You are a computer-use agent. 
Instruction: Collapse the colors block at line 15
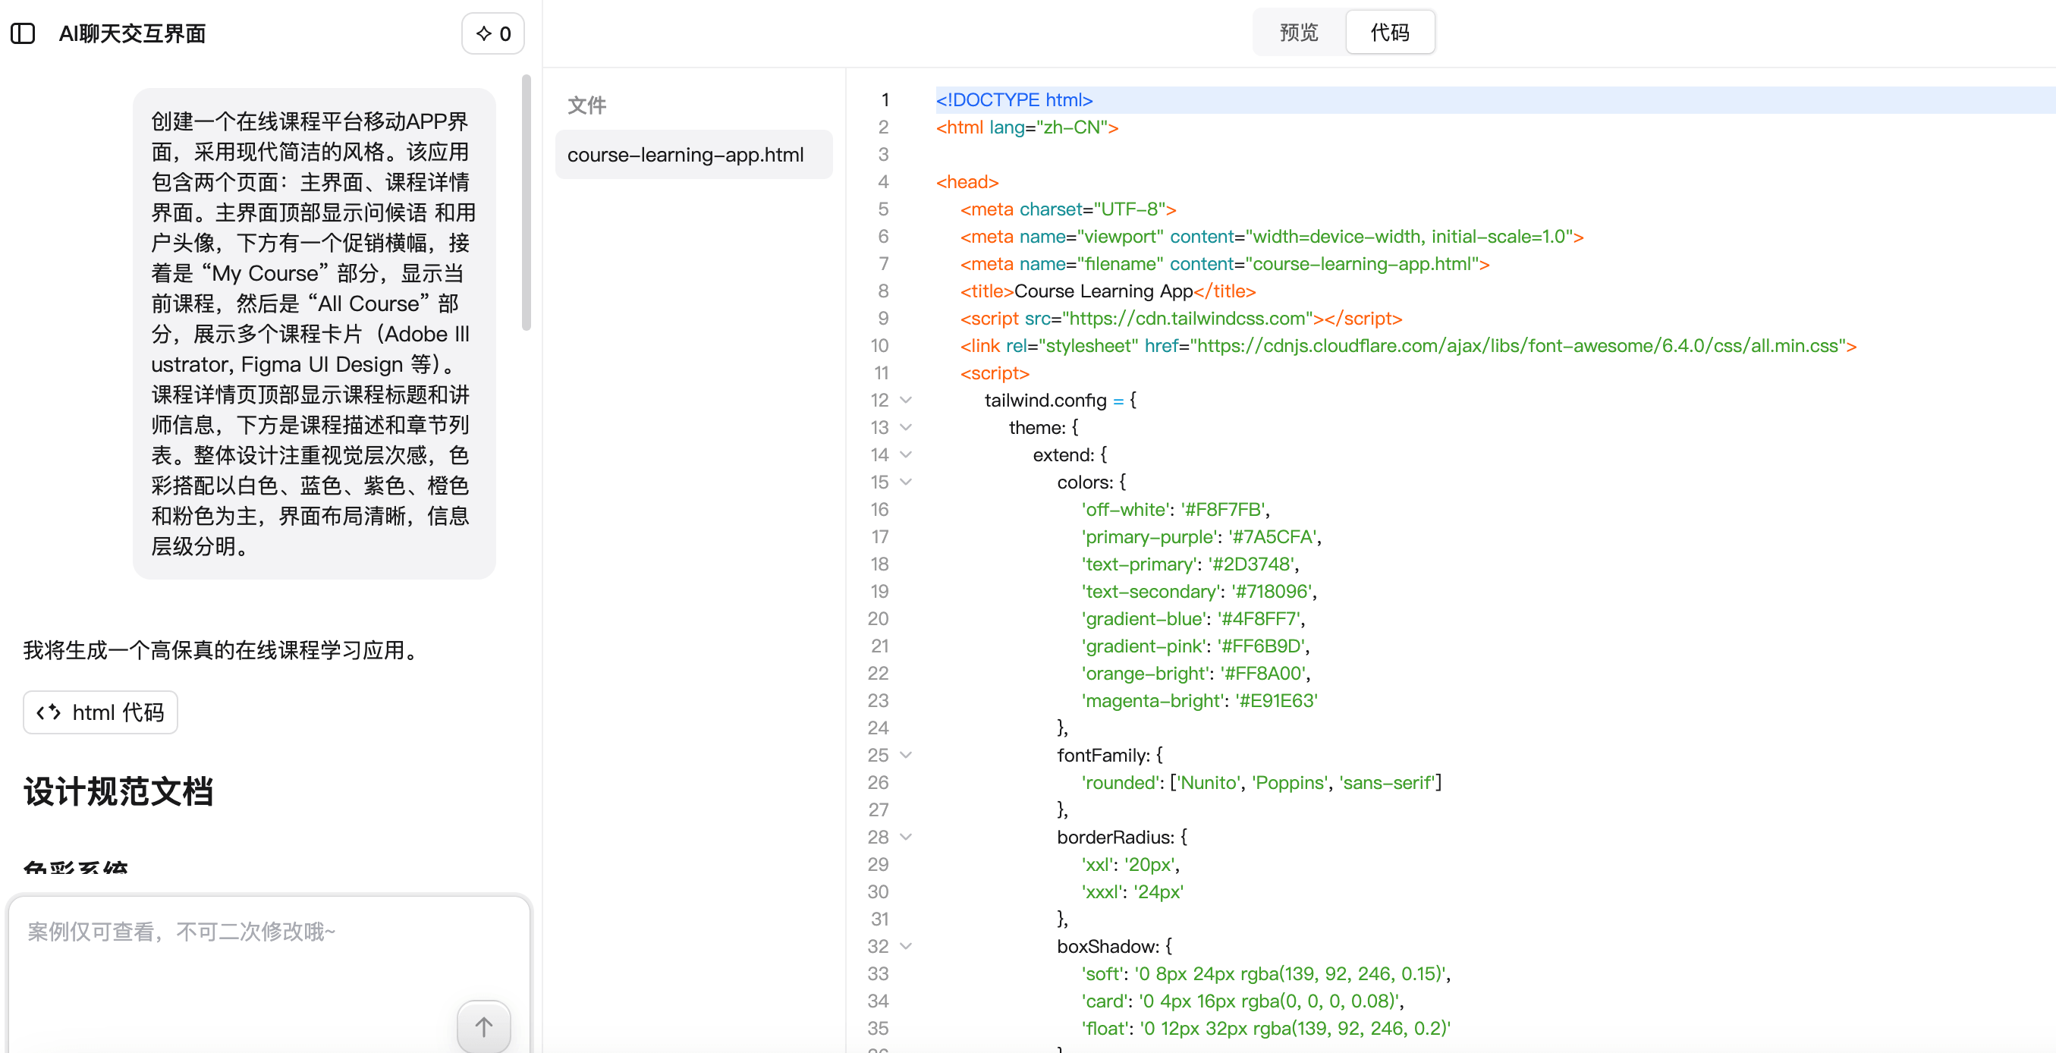click(x=906, y=482)
